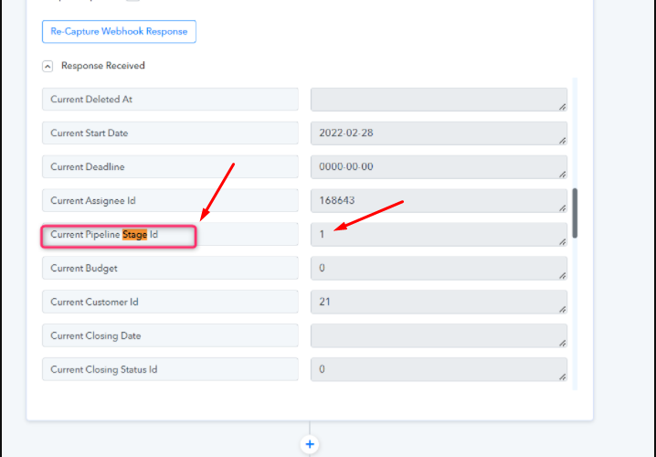Click the Re-Capture Webhook Response button
The height and width of the screenshot is (457, 656).
[119, 31]
